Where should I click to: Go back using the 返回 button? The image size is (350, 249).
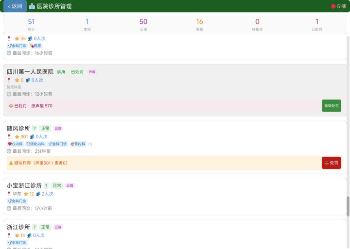click(15, 6)
